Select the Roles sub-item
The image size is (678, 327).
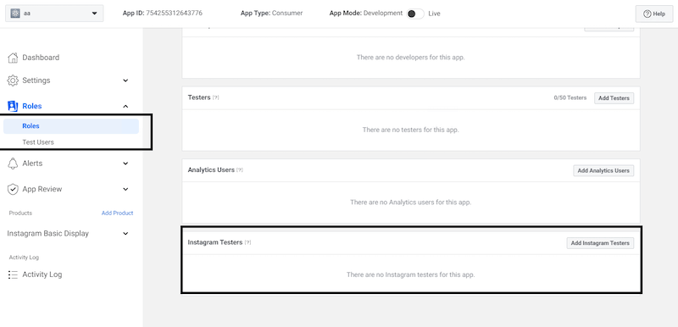point(71,126)
